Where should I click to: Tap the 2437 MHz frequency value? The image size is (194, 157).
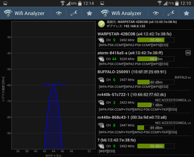pyautogui.click(x=127, y=80)
